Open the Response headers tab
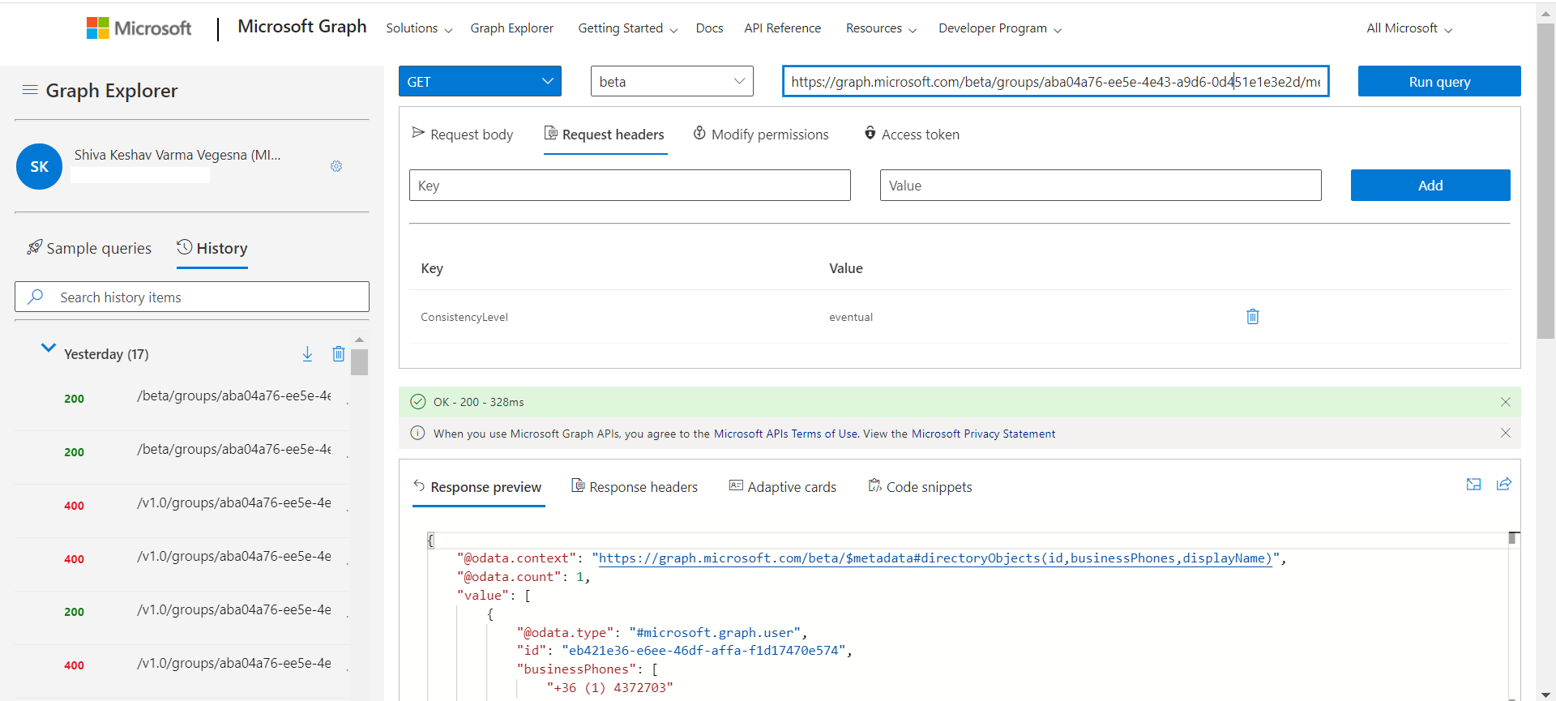Screen dimensions: 1556x701 coord(635,487)
